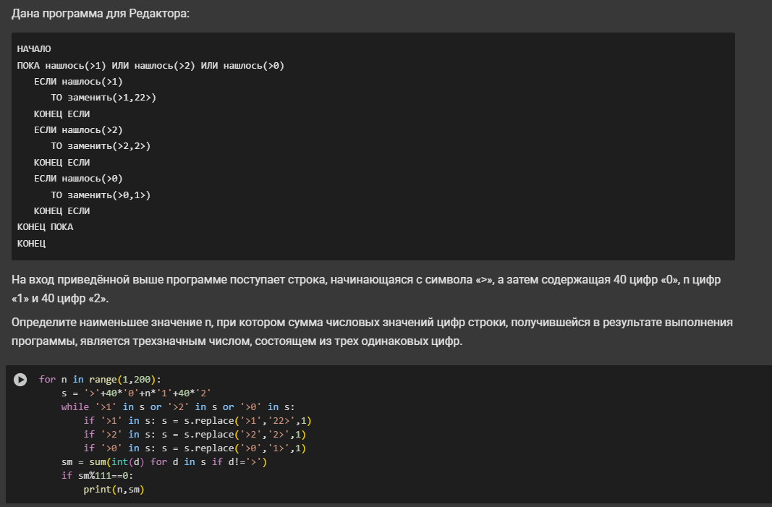Click the 'КОНЕЦ ПОКА' line

tap(46, 227)
